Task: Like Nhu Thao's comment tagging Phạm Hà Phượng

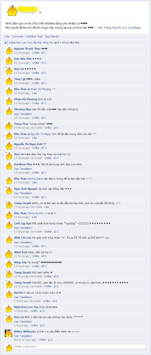Action: (34, 93)
